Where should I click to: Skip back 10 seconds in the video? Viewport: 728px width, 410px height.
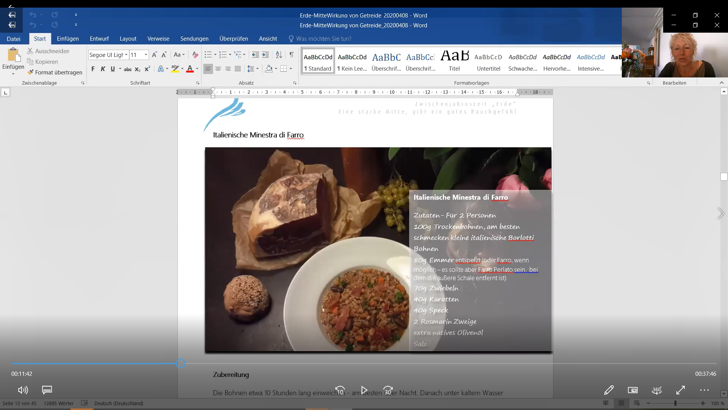[x=340, y=390]
